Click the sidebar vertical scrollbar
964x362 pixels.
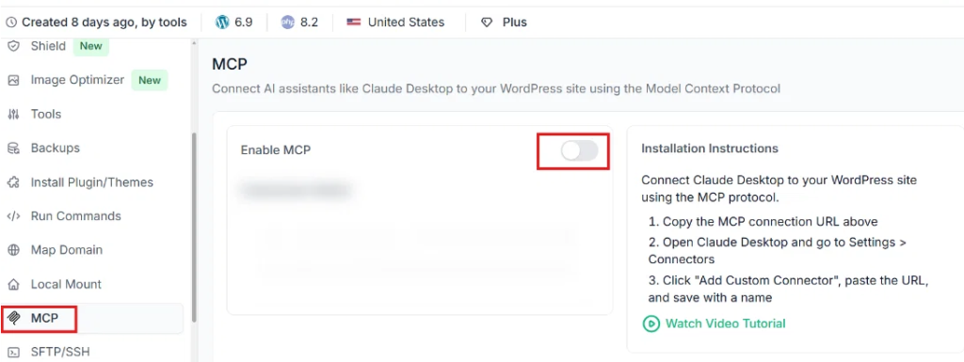point(194,227)
